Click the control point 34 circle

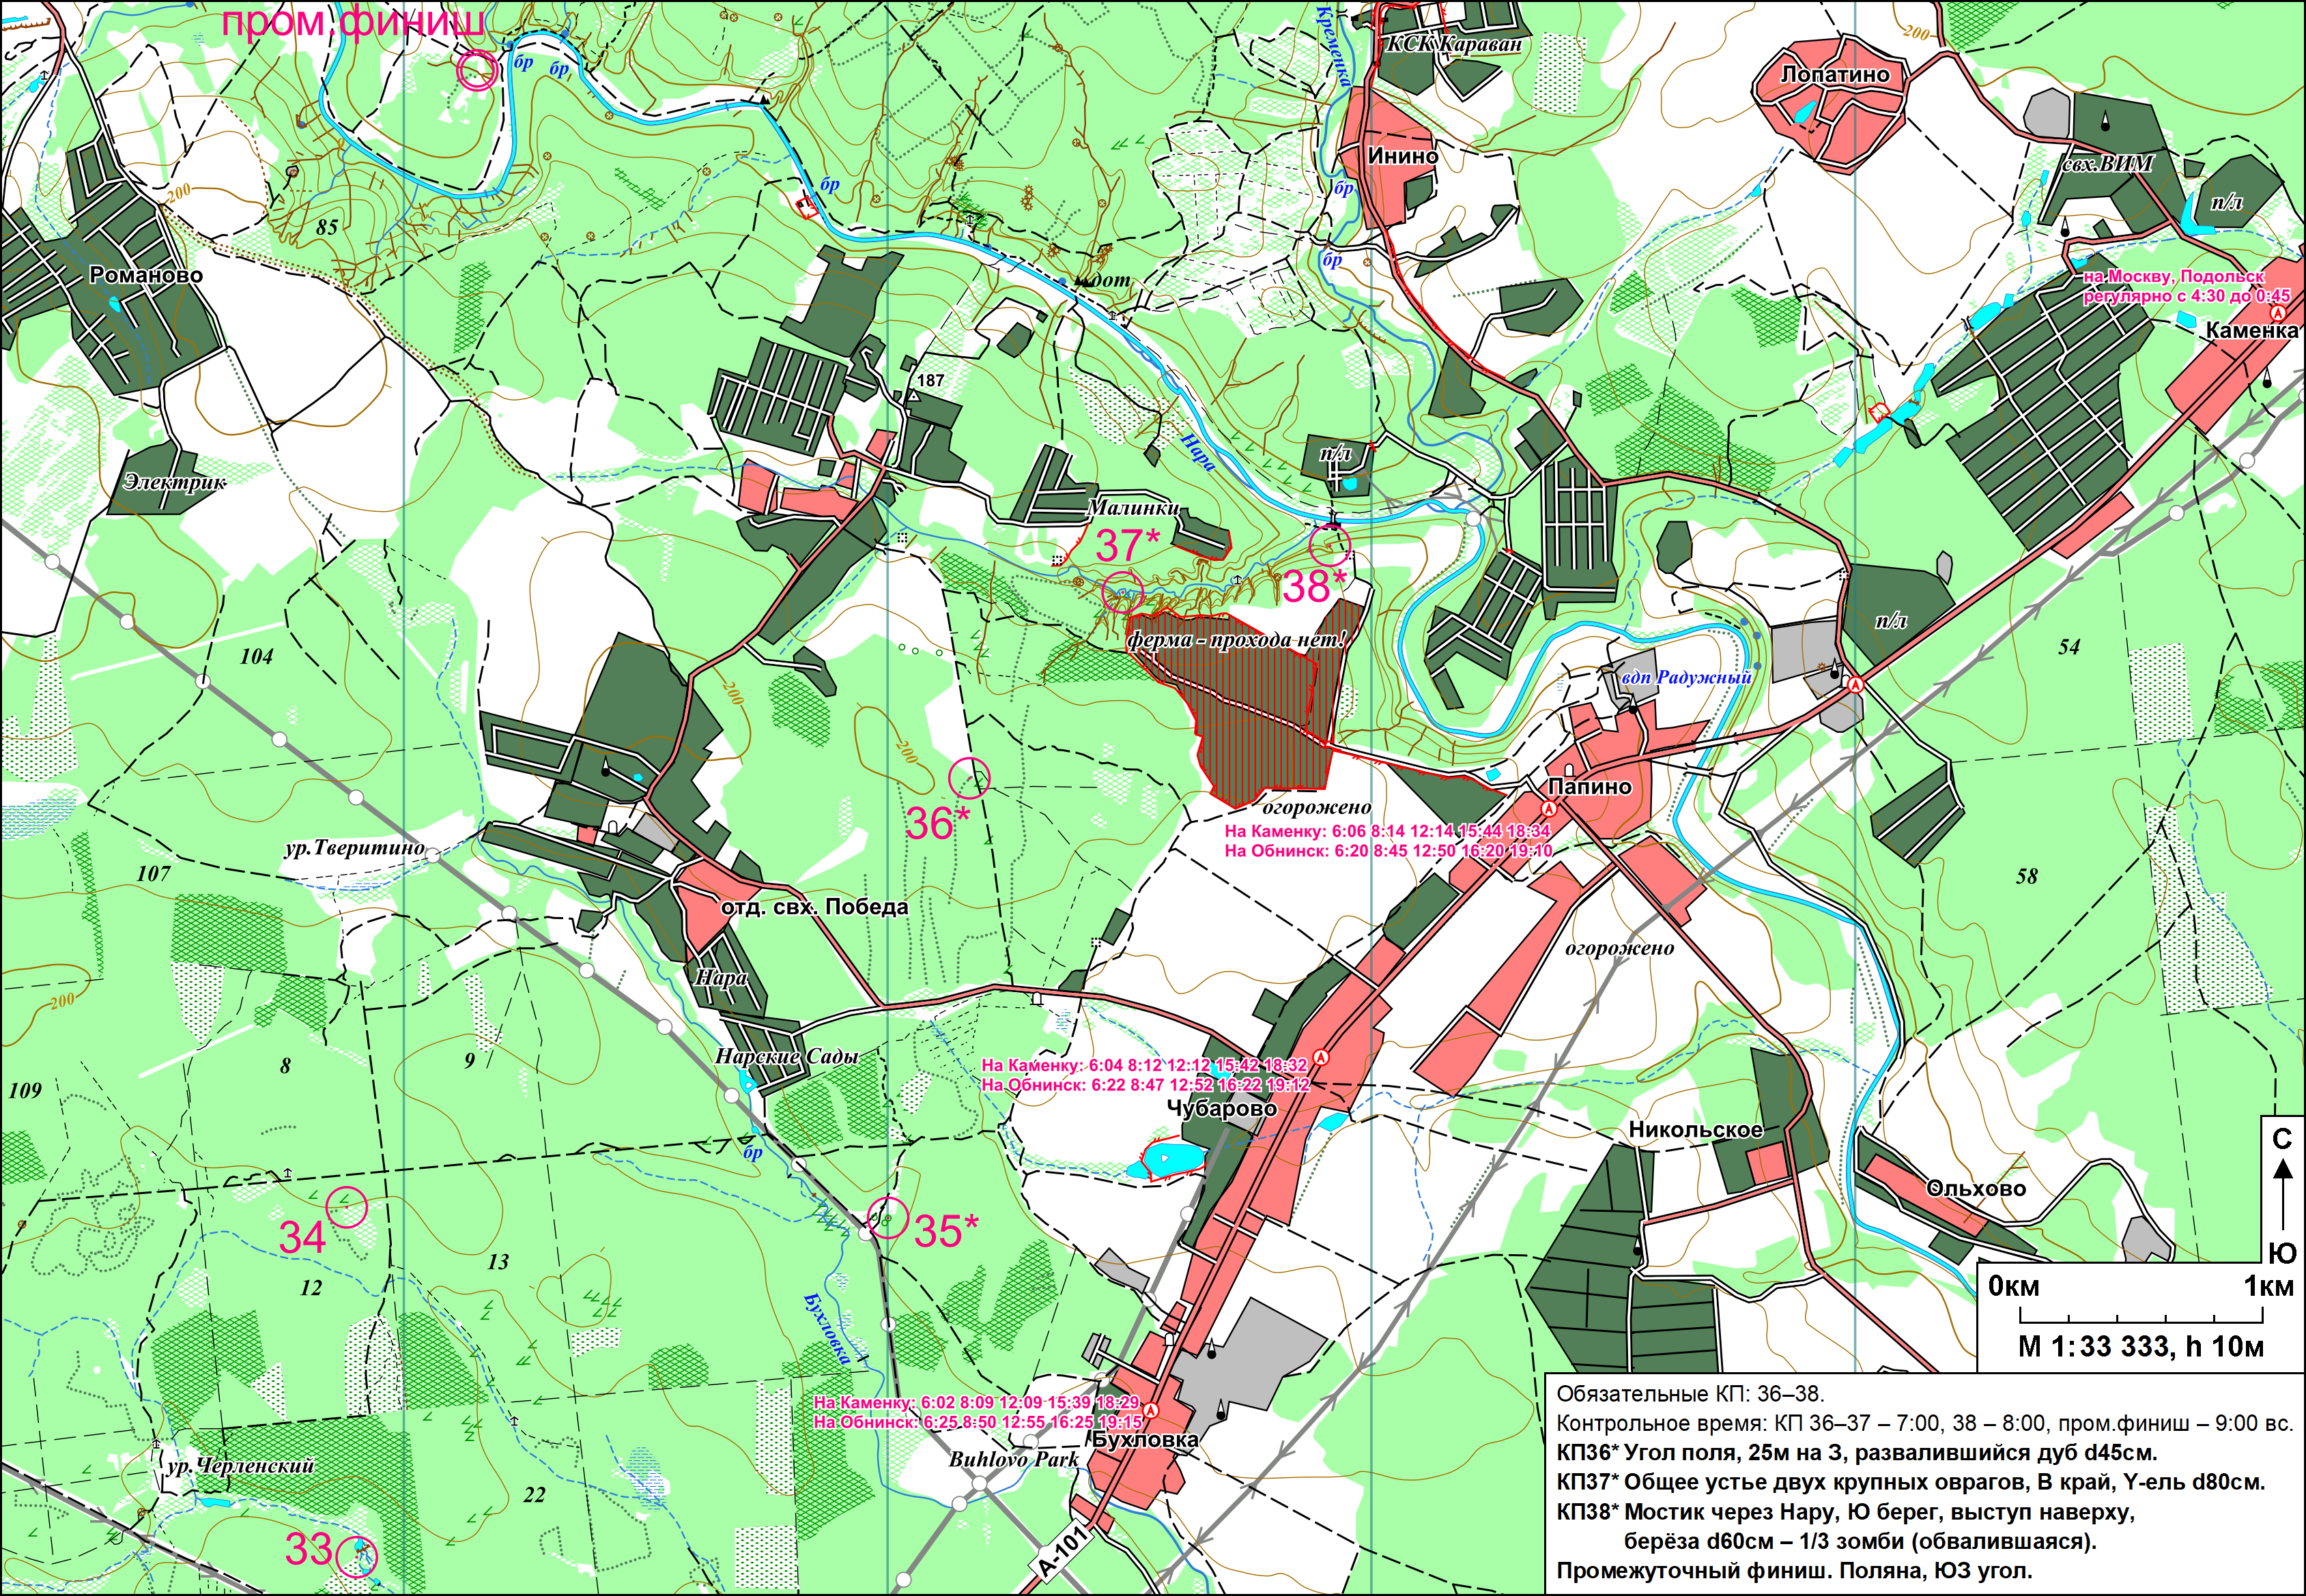click(x=347, y=1207)
